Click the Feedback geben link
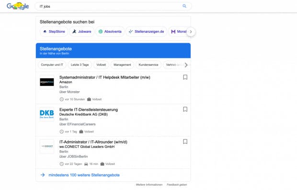Viewport: 297px width, 190px height. pos(177,185)
